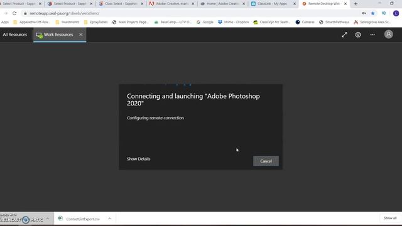Cancel the Adobe Photoshop 2020 launch

pos(266,161)
